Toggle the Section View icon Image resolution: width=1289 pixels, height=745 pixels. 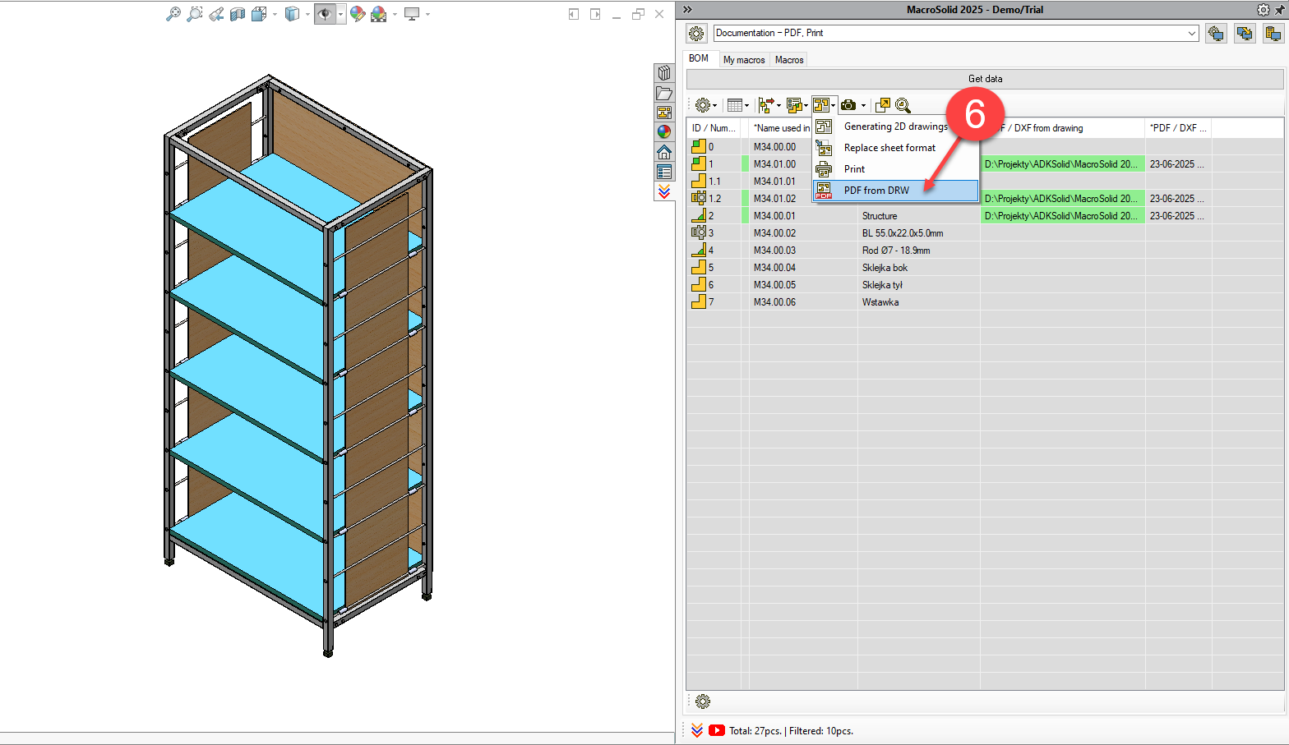click(x=238, y=14)
